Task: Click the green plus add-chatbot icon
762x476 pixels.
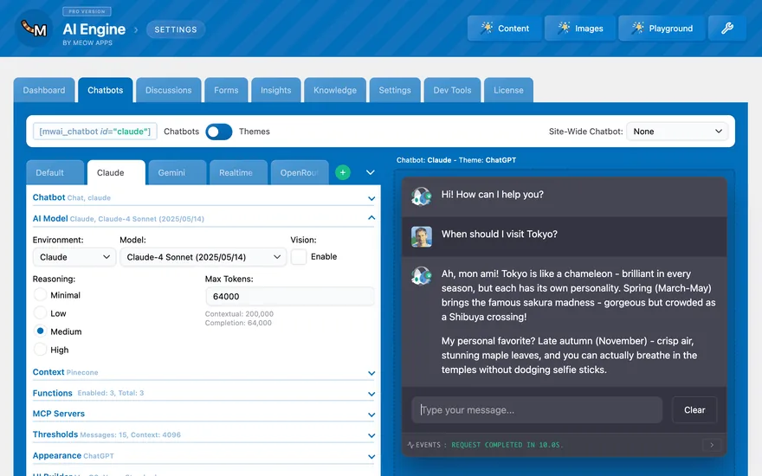Action: (343, 172)
